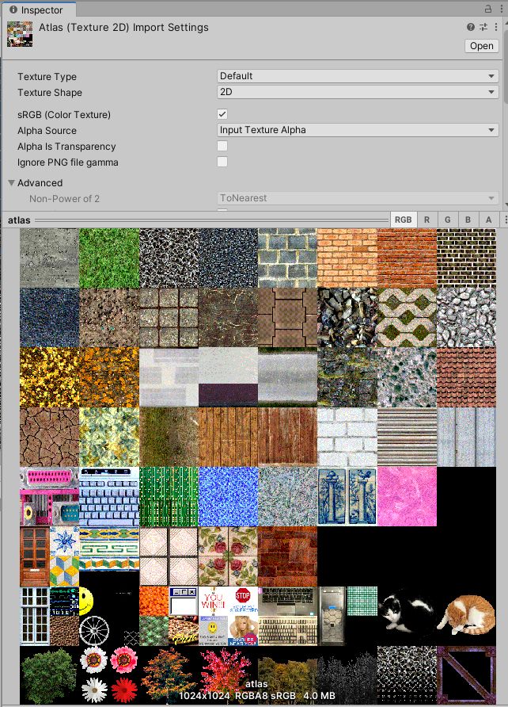This screenshot has height=707, width=508.
Task: Click the yellow smiley face sprite
Action: pyautogui.click(x=86, y=601)
